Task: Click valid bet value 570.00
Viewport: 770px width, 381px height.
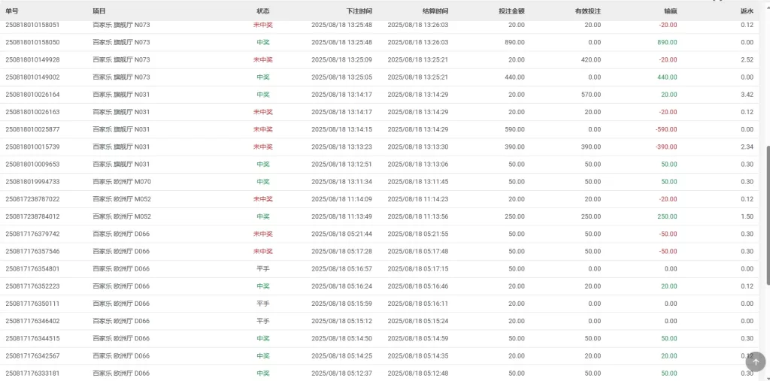Action: pyautogui.click(x=591, y=95)
